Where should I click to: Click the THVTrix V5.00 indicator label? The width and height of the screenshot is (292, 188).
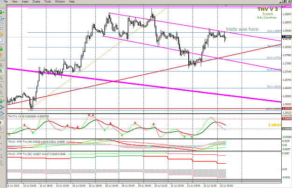pyautogui.click(x=28, y=116)
